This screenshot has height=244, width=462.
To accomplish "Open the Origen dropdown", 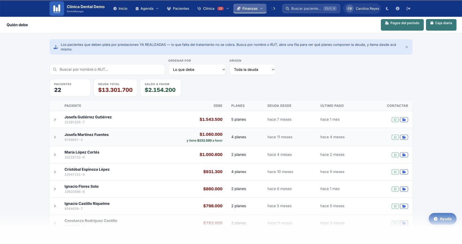I will (252, 70).
